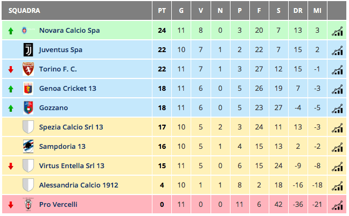
Task: Sort standings by DR column header
Action: [298, 11]
